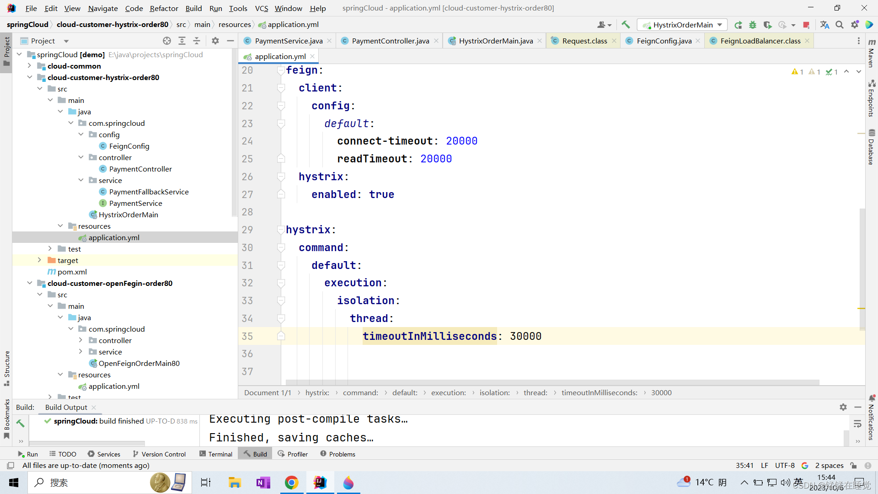This screenshot has height=494, width=878.
Task: Start debugging with the bug icon
Action: 753,25
